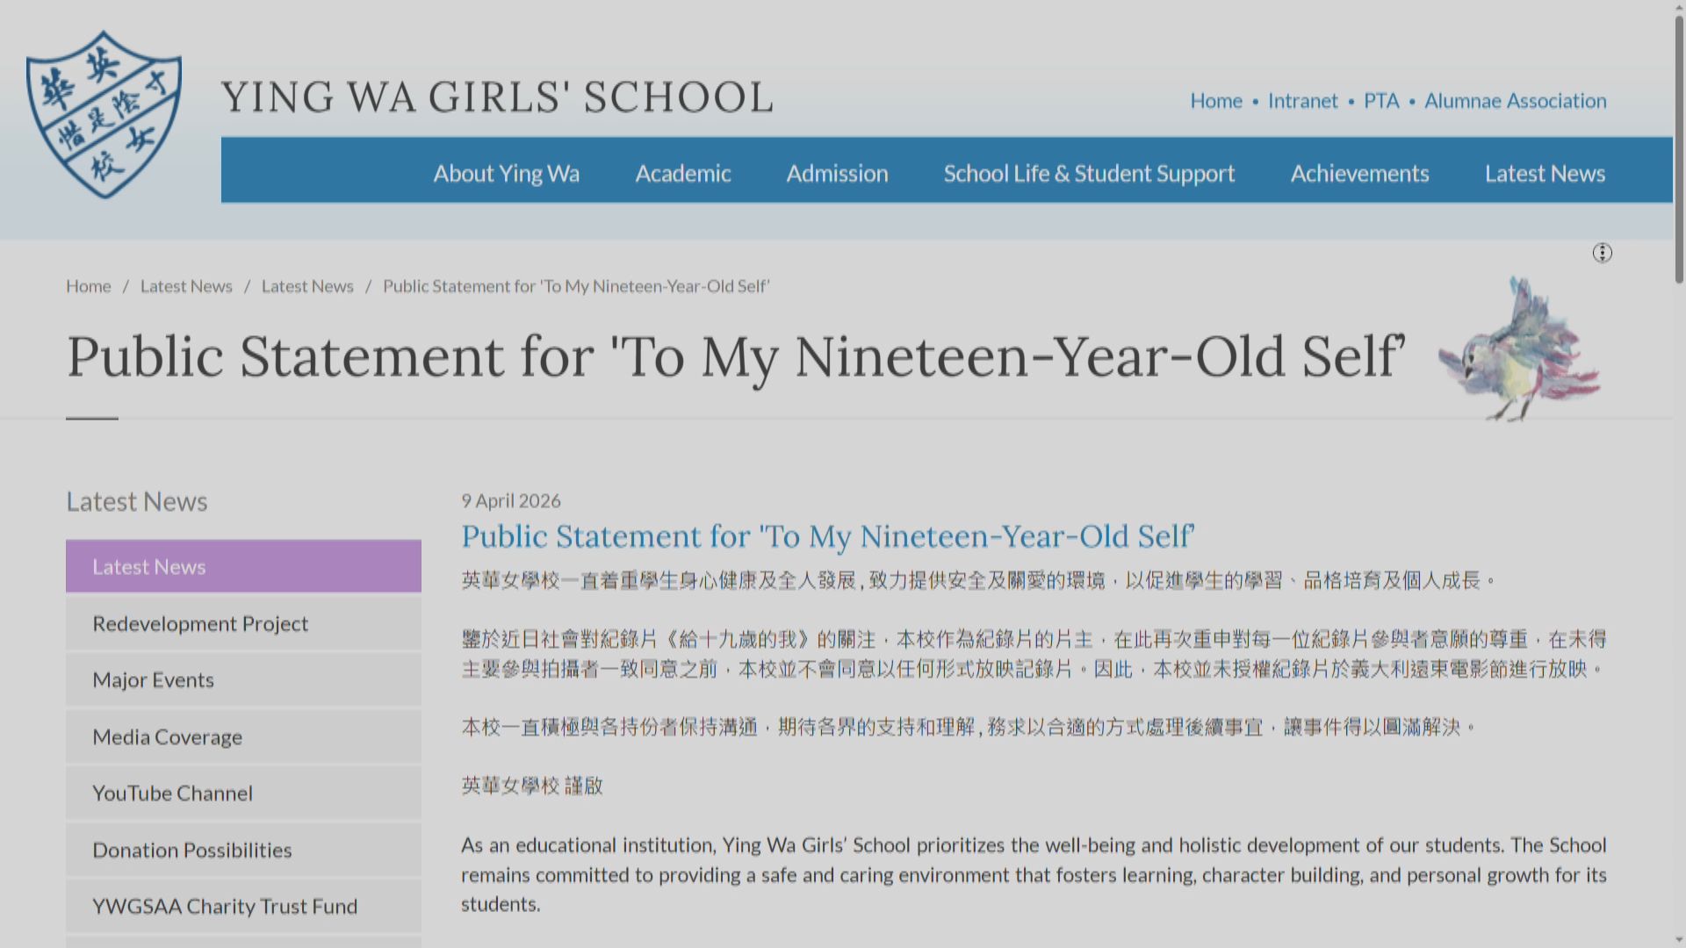The width and height of the screenshot is (1686, 948).
Task: Select the highlighted Latest News sidebar item
Action: coord(243,566)
